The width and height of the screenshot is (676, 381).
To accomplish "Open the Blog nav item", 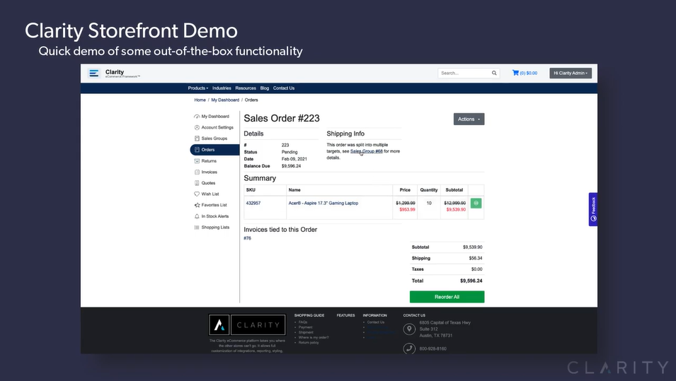I will [264, 88].
